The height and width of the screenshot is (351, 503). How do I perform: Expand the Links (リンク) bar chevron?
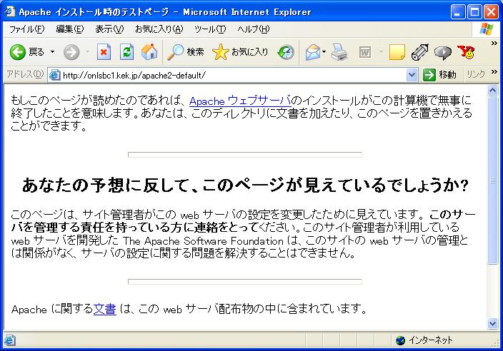pyautogui.click(x=494, y=72)
